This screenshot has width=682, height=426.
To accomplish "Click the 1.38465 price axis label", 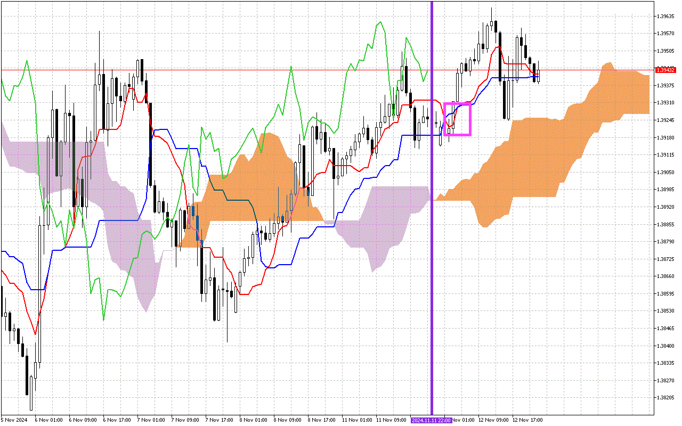I will [x=665, y=329].
